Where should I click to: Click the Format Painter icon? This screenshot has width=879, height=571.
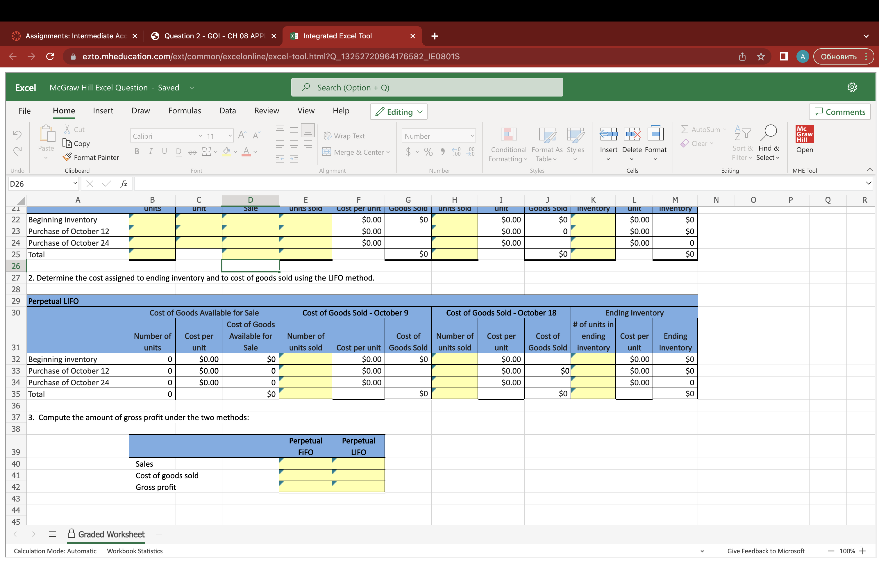point(67,157)
